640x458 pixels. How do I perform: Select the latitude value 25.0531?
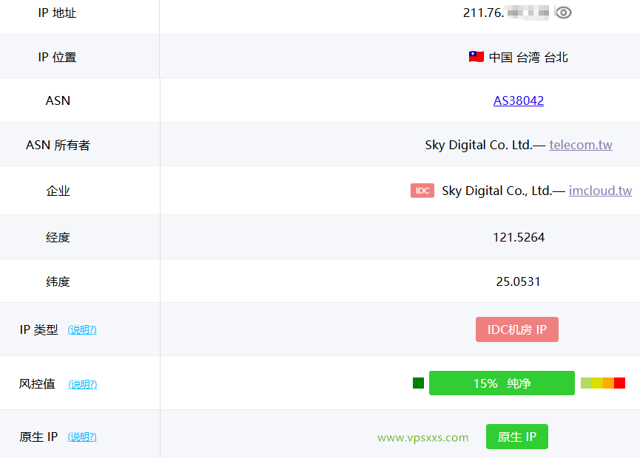pos(519,281)
